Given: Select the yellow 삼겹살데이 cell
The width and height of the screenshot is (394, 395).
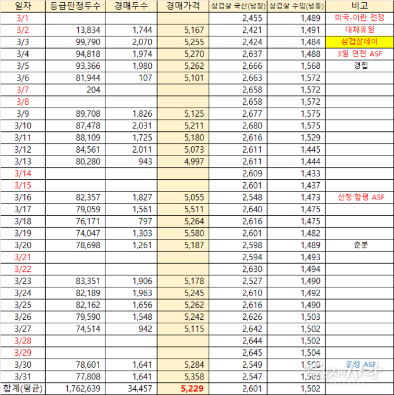Looking at the screenshot, I should click(x=359, y=42).
